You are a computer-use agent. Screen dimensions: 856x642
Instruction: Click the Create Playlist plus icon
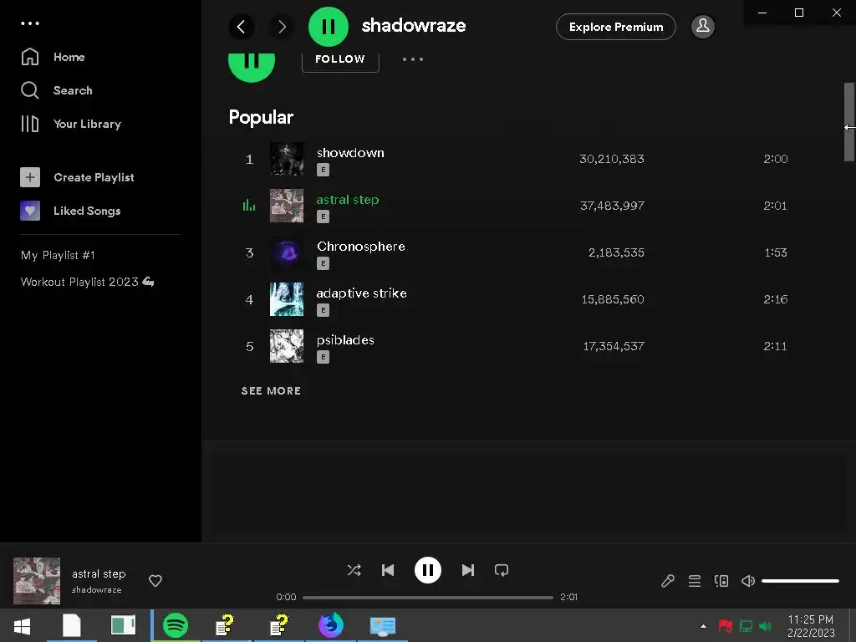[30, 177]
